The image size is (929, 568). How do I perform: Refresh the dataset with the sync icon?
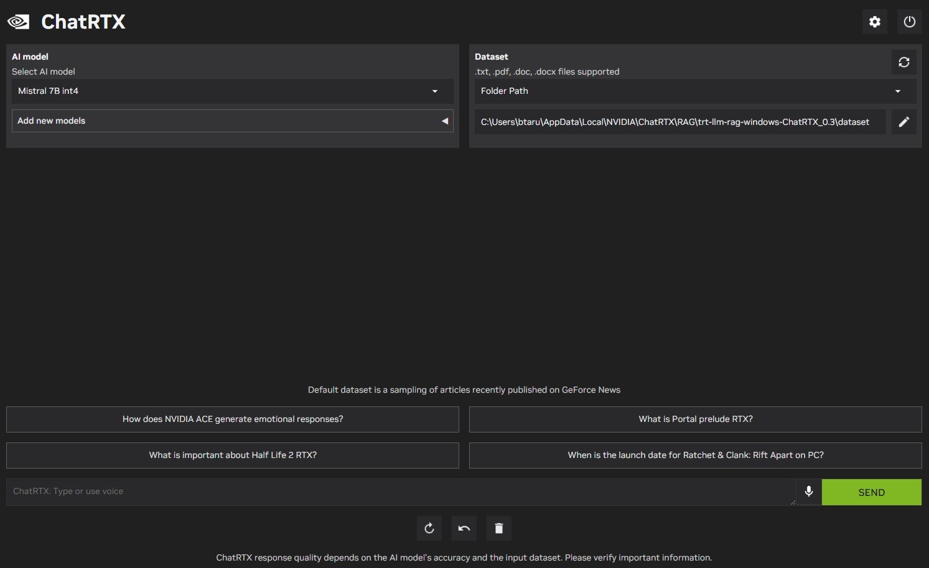click(x=904, y=62)
